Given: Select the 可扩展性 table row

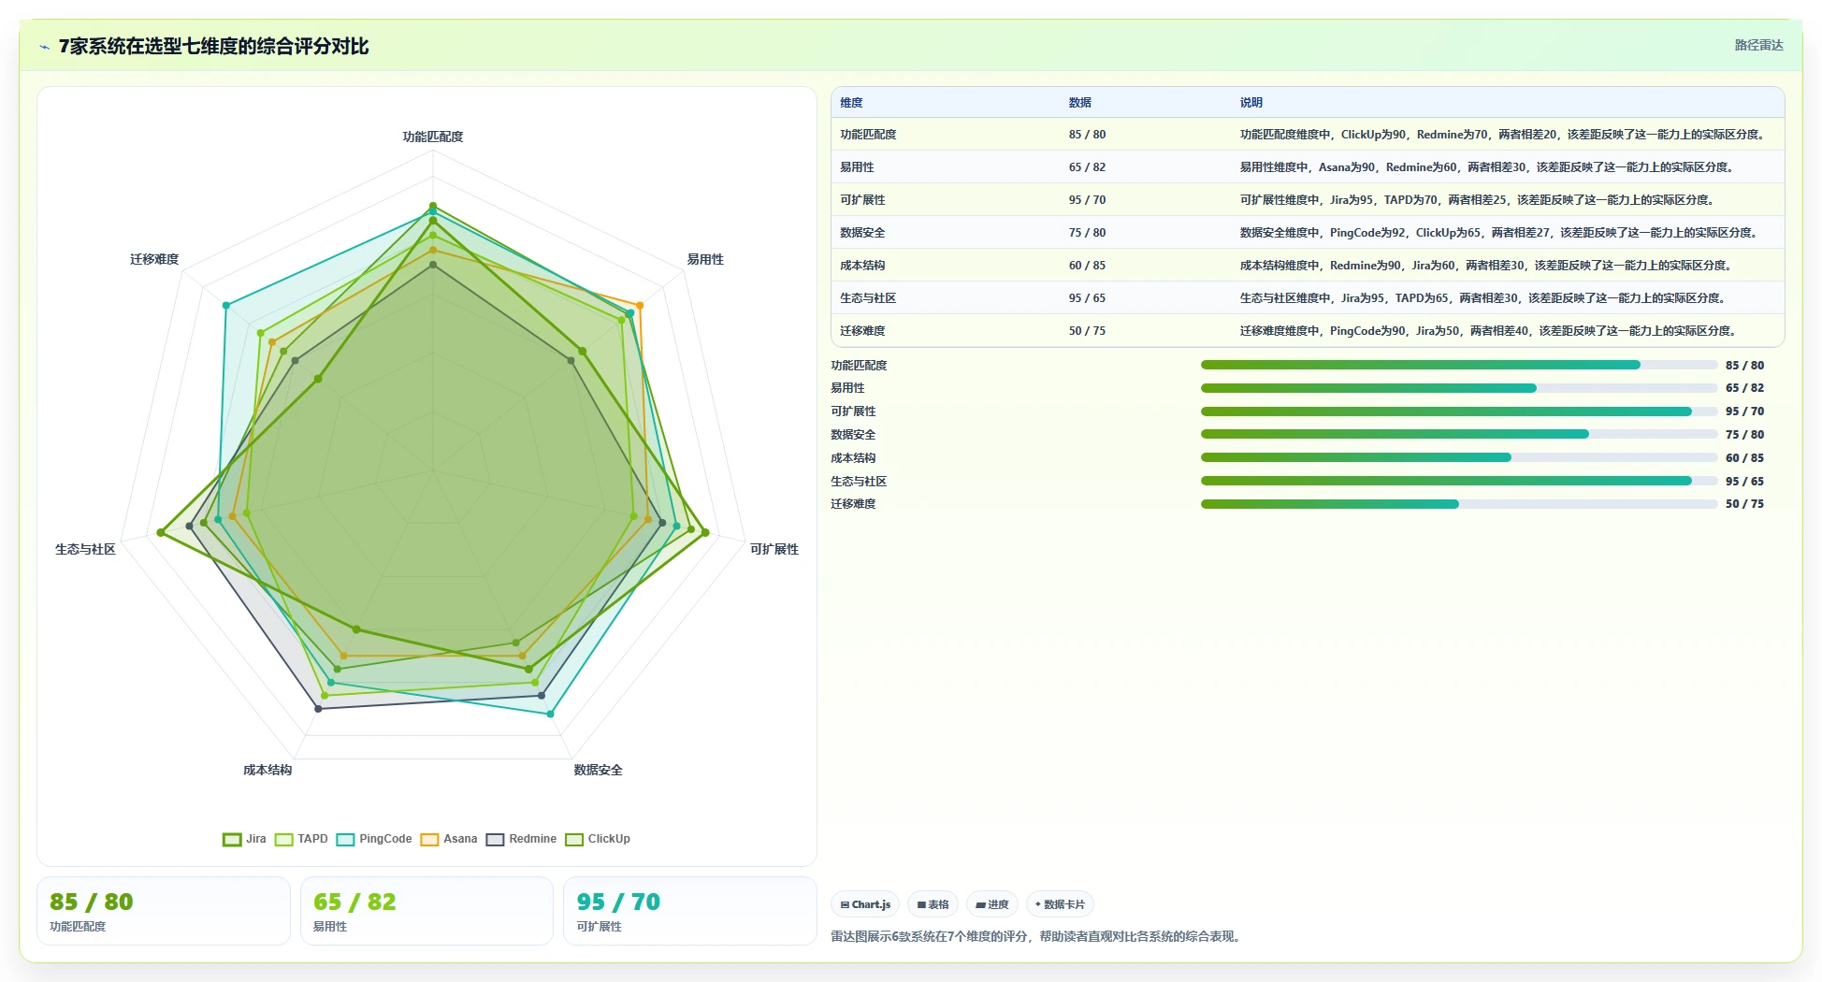Looking at the screenshot, I should (x=1308, y=199).
